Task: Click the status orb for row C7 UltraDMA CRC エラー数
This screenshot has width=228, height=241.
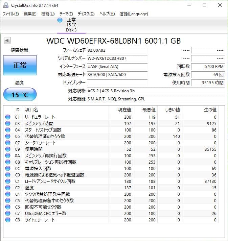Action: pos(8,213)
